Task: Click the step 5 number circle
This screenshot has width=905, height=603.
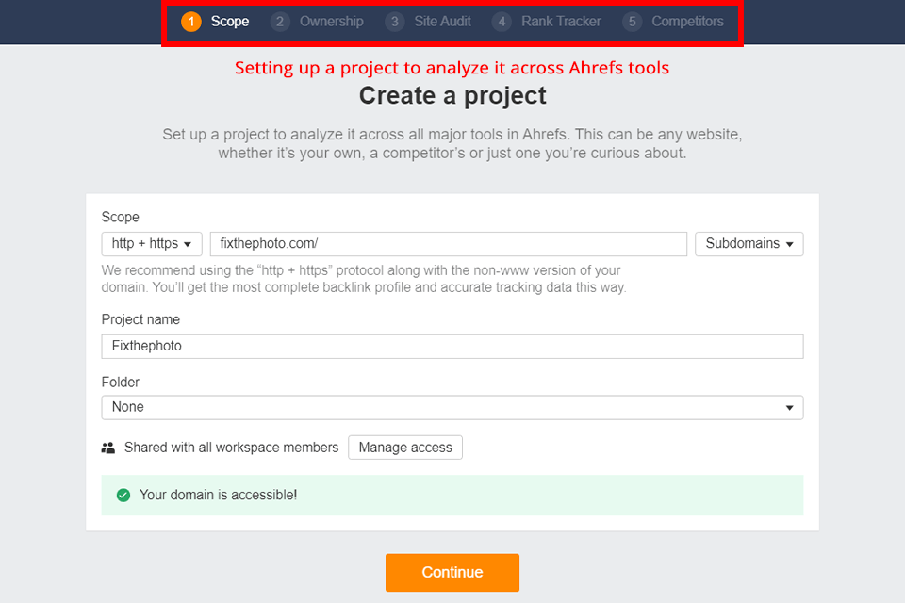Action: tap(632, 22)
